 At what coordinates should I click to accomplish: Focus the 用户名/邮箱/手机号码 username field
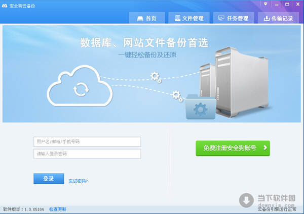(87, 142)
